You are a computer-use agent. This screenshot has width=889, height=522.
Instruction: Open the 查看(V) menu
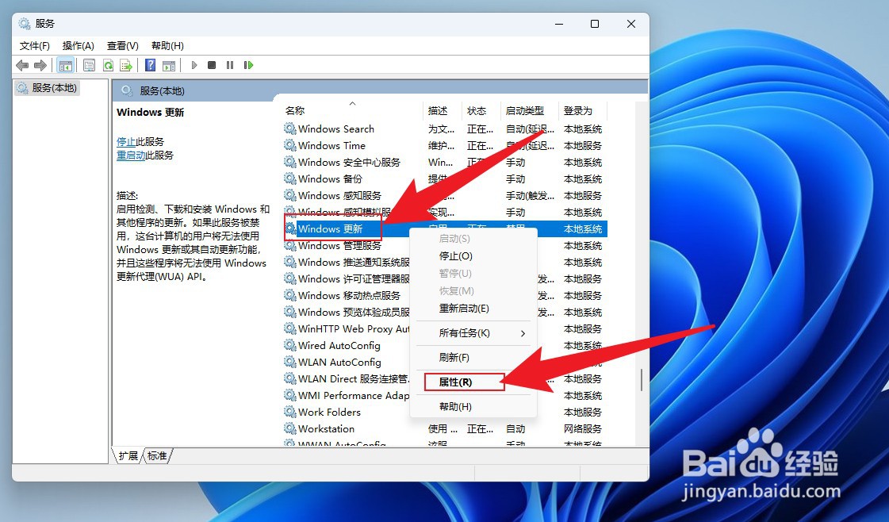click(x=122, y=46)
